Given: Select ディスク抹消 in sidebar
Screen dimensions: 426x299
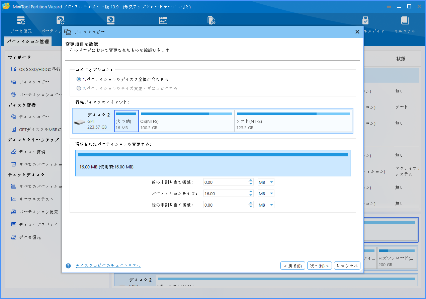Looking at the screenshot, I should (x=28, y=152).
